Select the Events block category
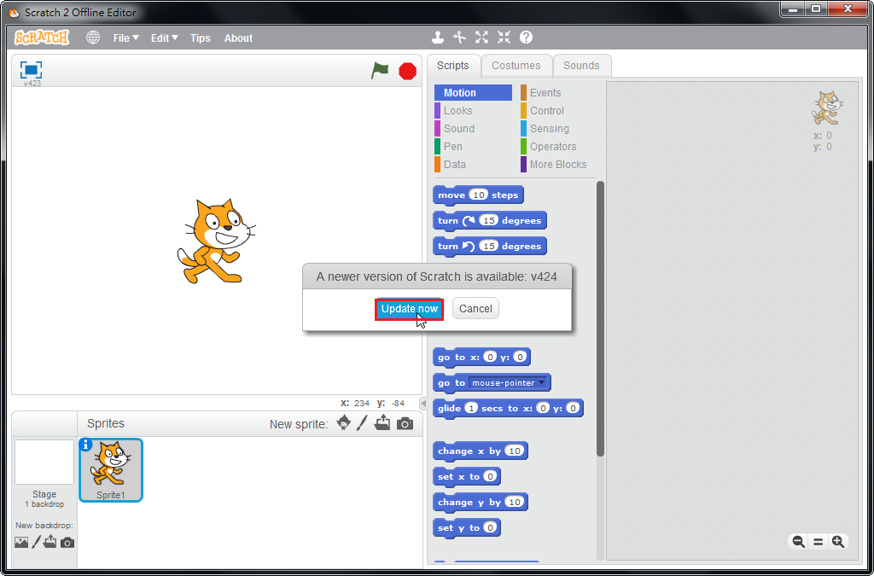Viewport: 874px width, 576px height. (557, 92)
